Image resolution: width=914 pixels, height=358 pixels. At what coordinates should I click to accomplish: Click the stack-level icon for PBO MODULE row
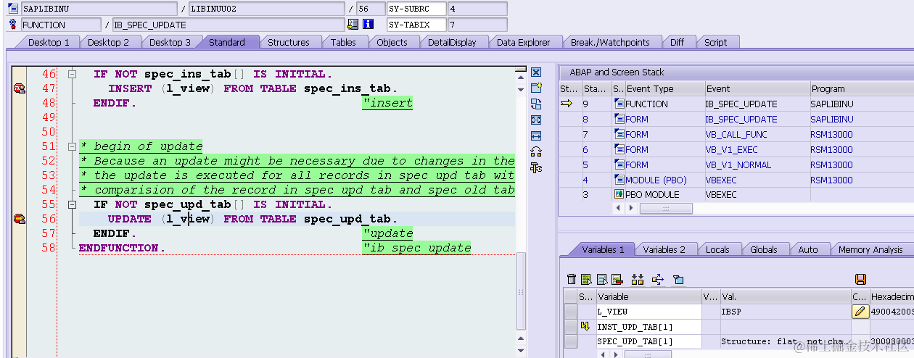(619, 195)
